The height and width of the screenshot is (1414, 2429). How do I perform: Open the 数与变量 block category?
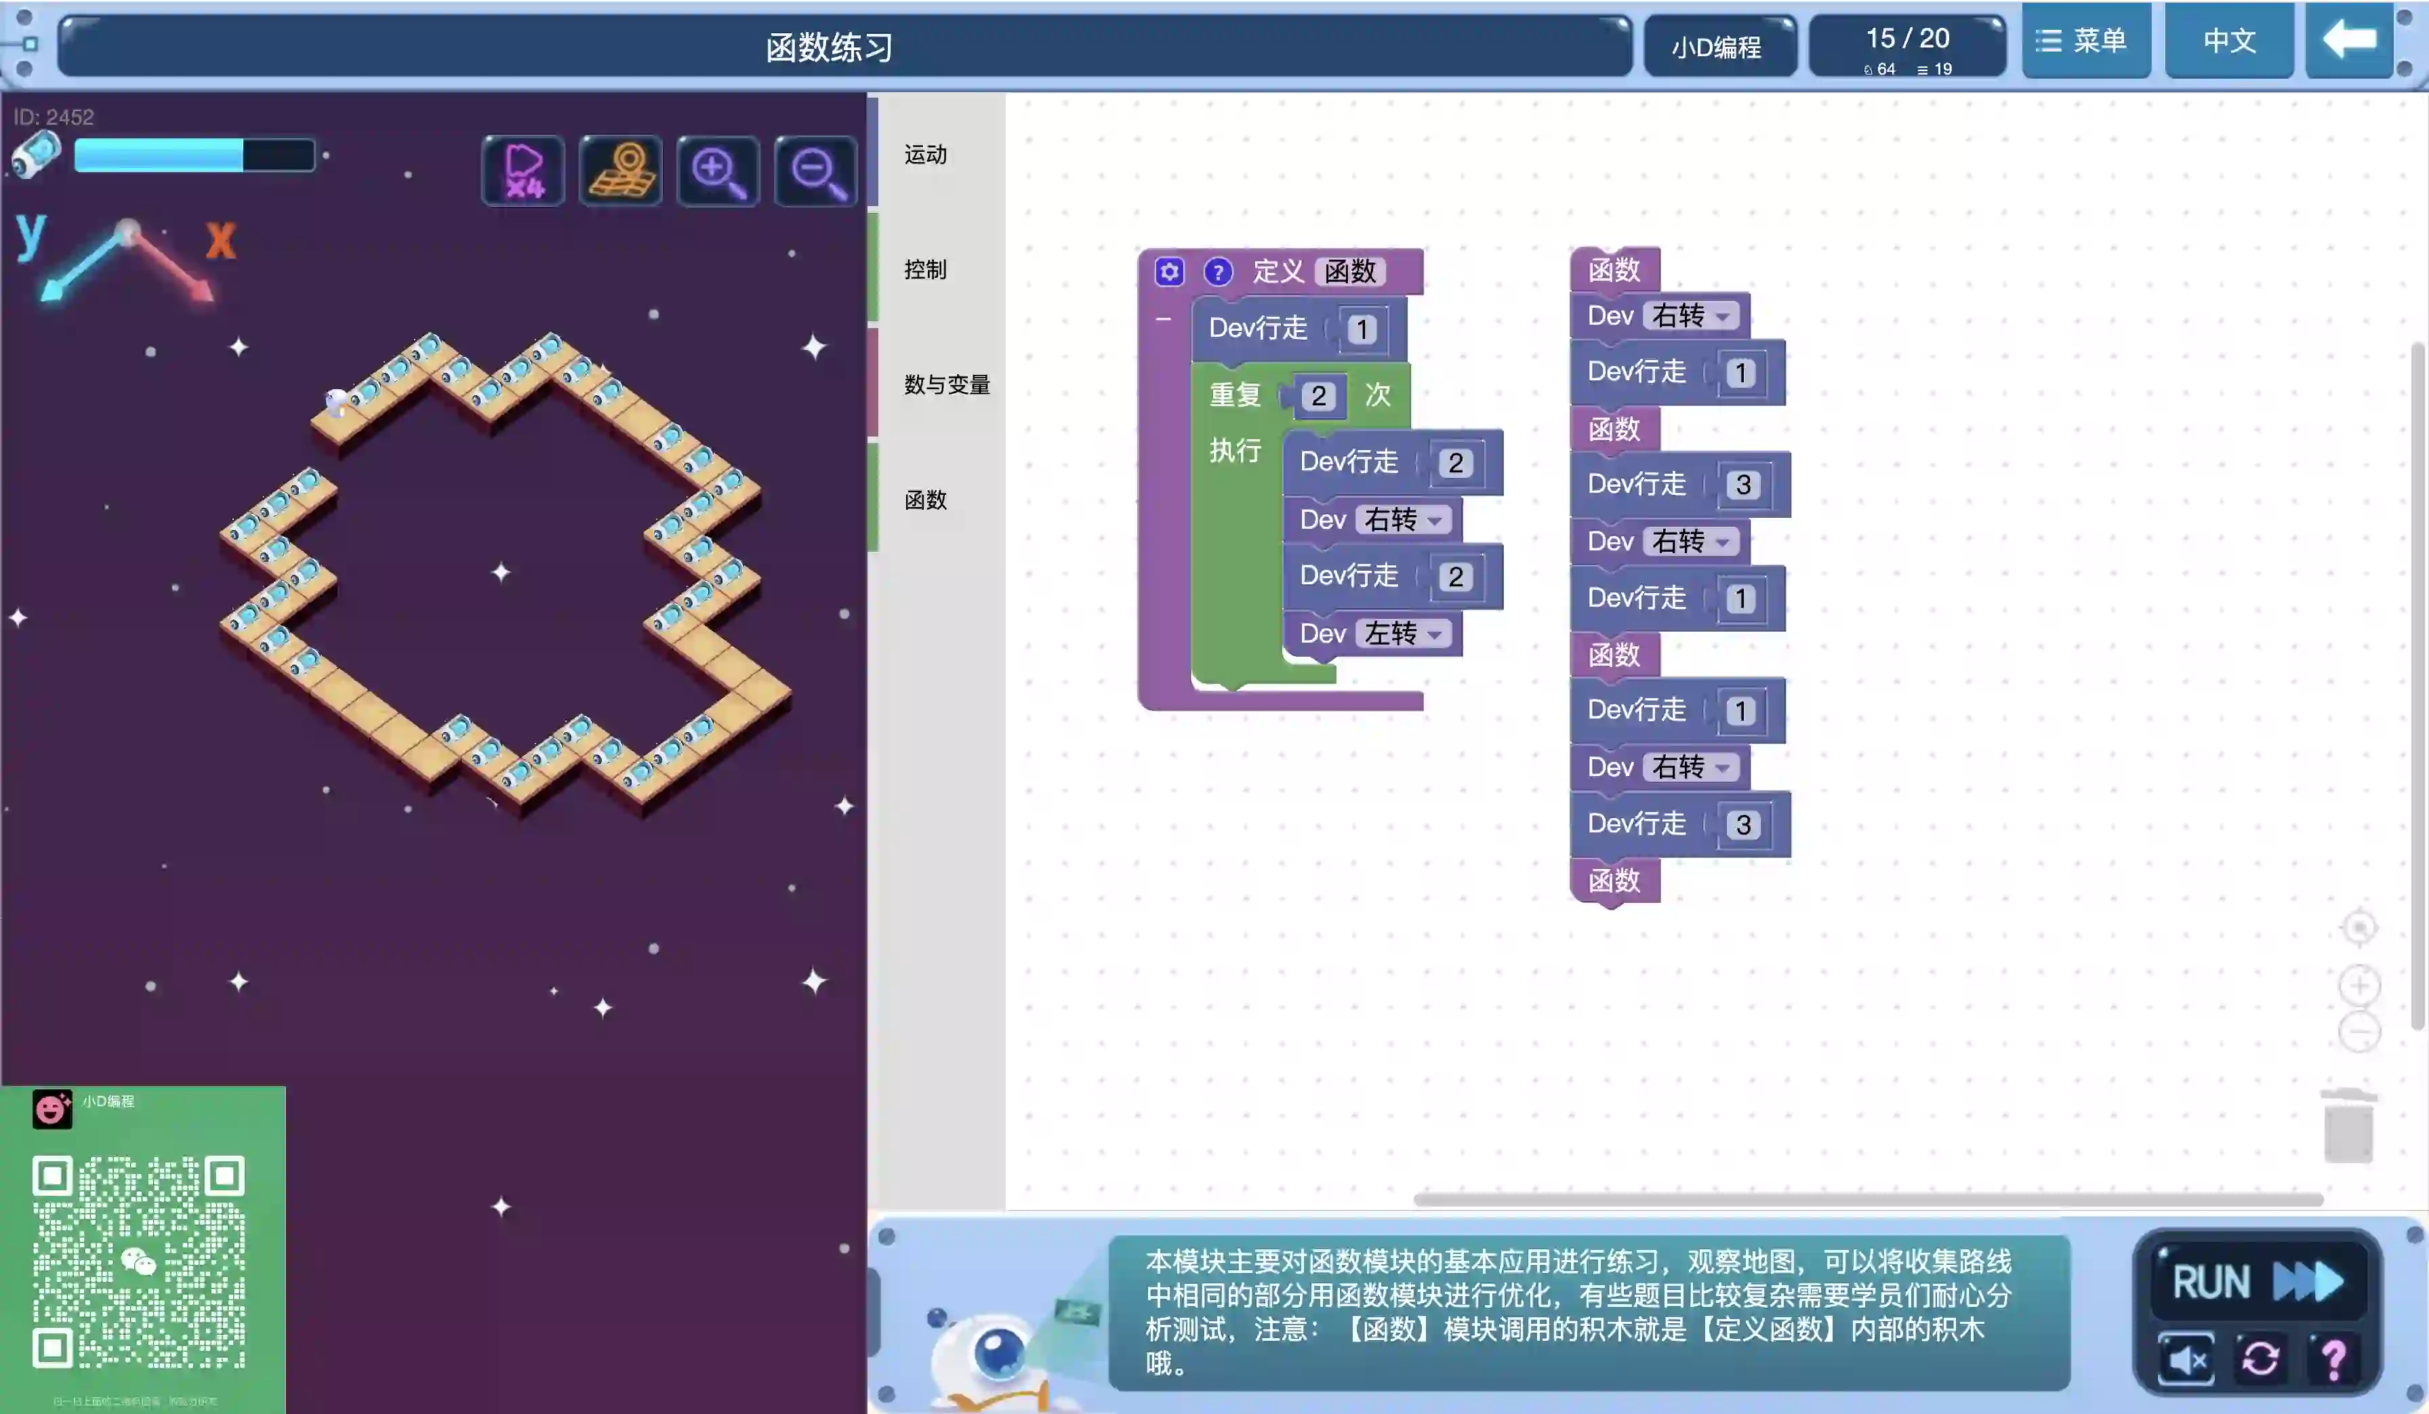(x=947, y=384)
